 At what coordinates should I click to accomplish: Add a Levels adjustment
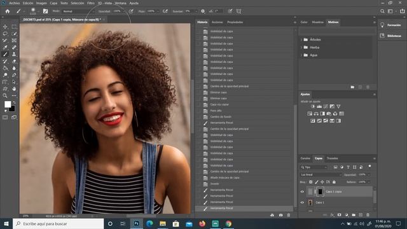pyautogui.click(x=319, y=106)
